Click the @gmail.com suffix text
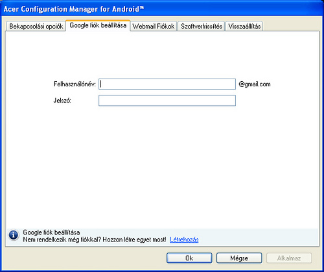The height and width of the screenshot is (272, 324). (x=255, y=84)
